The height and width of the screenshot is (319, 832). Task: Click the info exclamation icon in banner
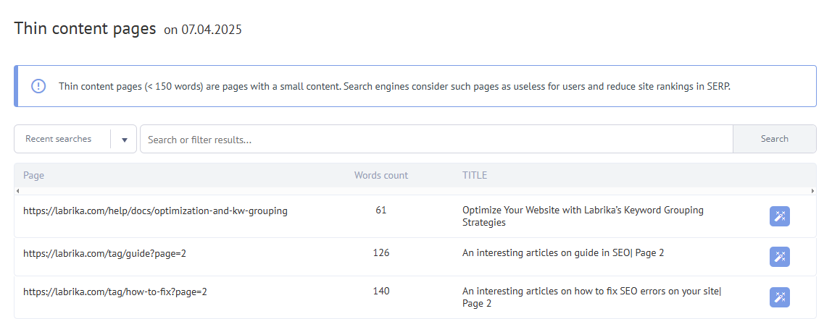pos(38,86)
